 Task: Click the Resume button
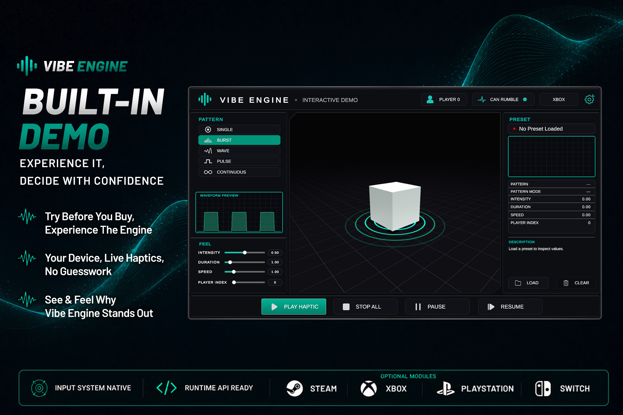510,307
